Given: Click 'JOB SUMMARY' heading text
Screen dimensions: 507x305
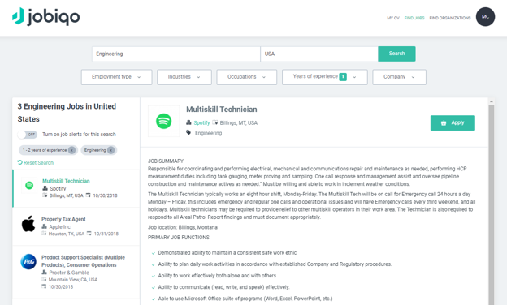Looking at the screenshot, I should point(166,161).
